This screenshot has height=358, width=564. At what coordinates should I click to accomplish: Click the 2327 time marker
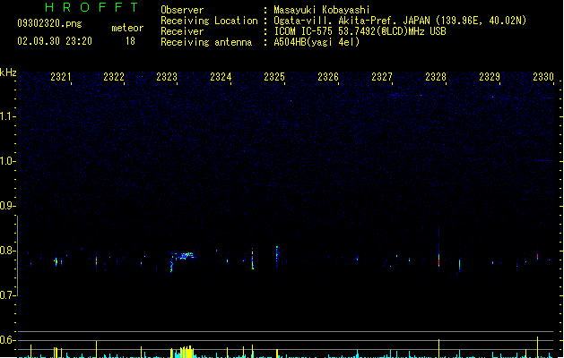tap(382, 77)
